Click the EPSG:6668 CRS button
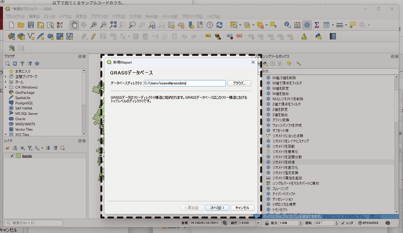The width and height of the screenshot is (403, 233). coord(369,223)
